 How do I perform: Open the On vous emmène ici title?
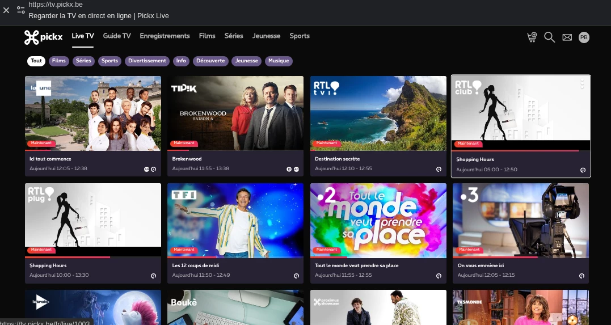coord(481,266)
